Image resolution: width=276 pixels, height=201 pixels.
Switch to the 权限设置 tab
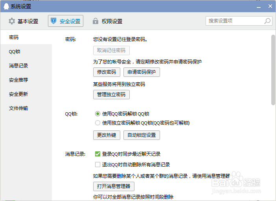point(107,21)
